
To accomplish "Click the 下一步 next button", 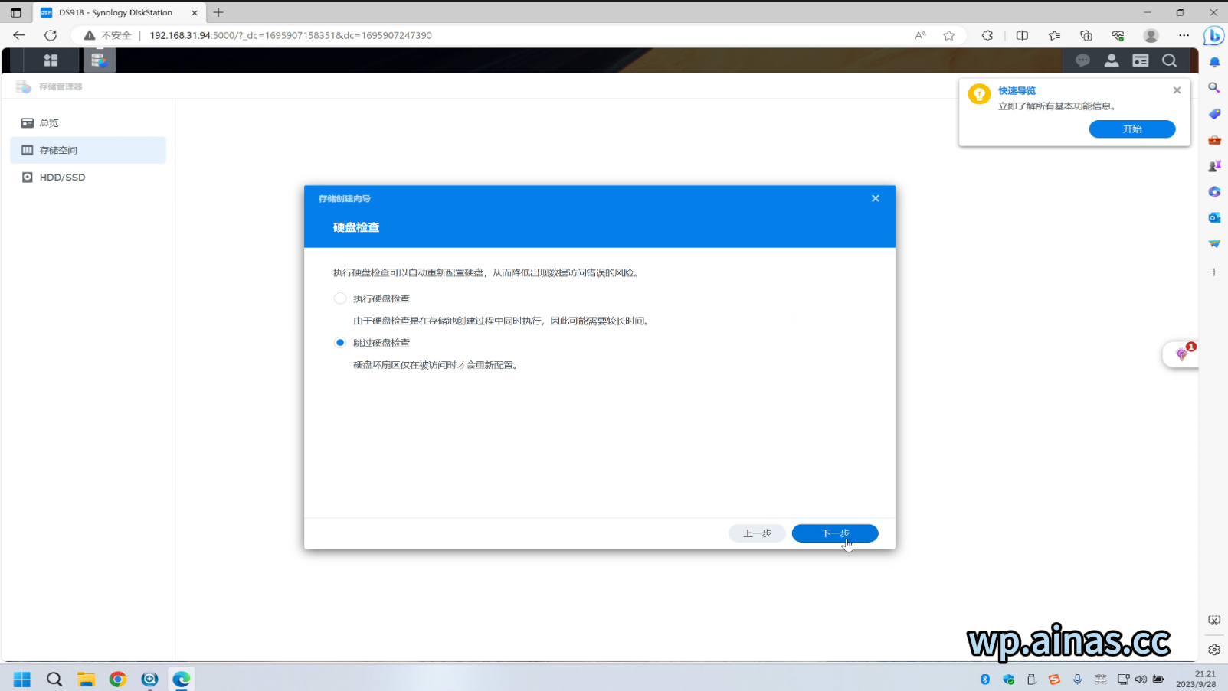I will click(x=834, y=533).
